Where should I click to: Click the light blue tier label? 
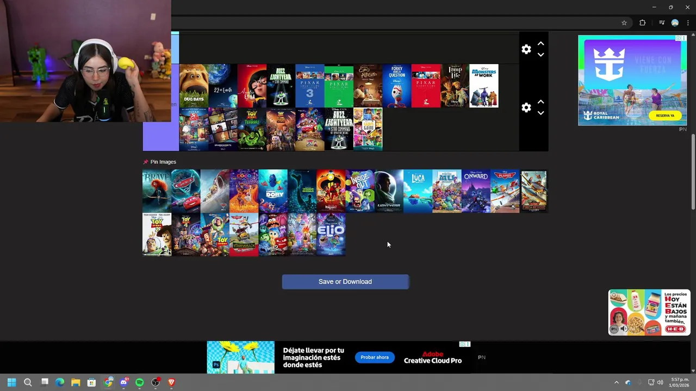pos(175,48)
